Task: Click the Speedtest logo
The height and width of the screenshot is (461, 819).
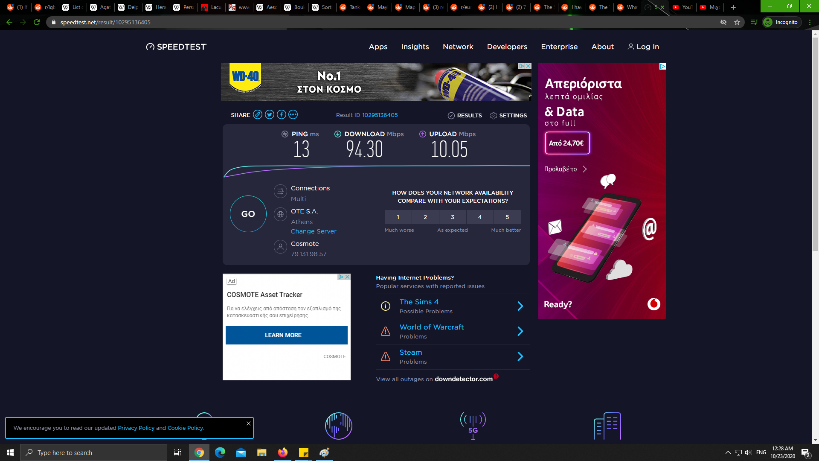Action: pyautogui.click(x=176, y=47)
